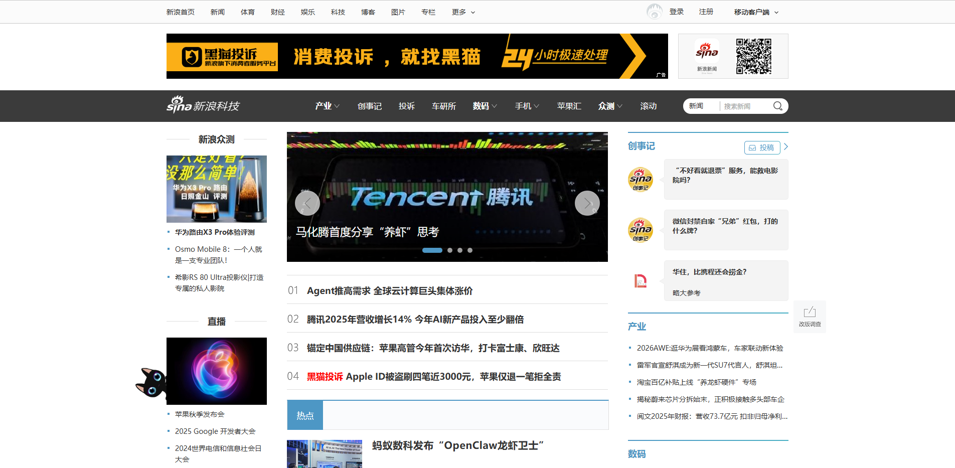Click the black cat mascot icon

click(151, 383)
